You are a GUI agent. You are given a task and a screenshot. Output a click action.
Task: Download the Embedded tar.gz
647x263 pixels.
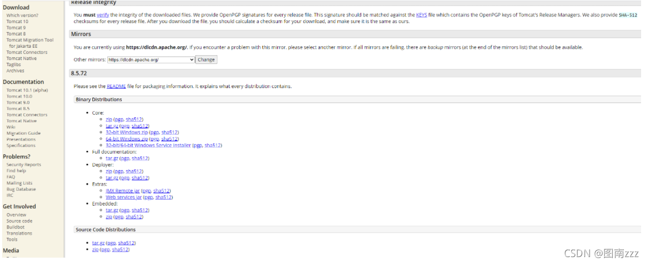click(112, 210)
